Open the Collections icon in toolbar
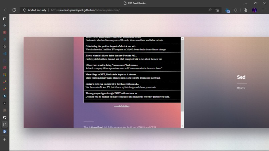The height and width of the screenshot is (151, 269). coord(245,10)
